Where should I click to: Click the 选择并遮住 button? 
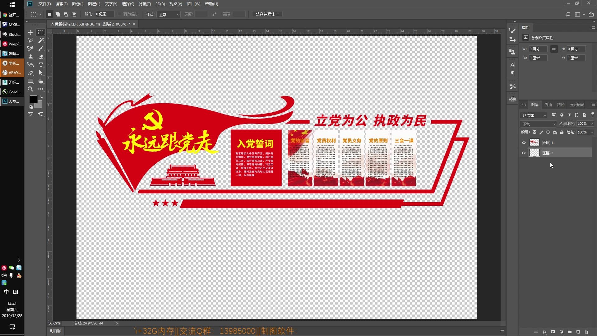tap(267, 14)
